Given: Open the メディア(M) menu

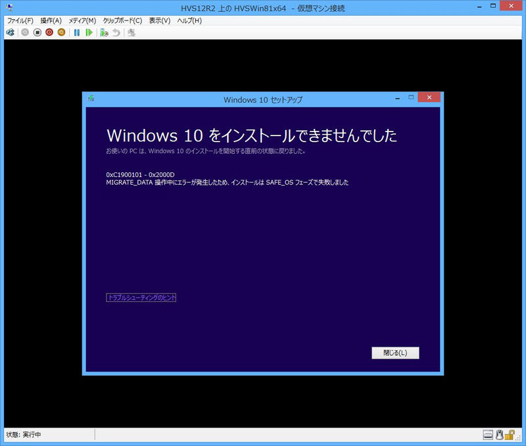Looking at the screenshot, I should tap(83, 21).
